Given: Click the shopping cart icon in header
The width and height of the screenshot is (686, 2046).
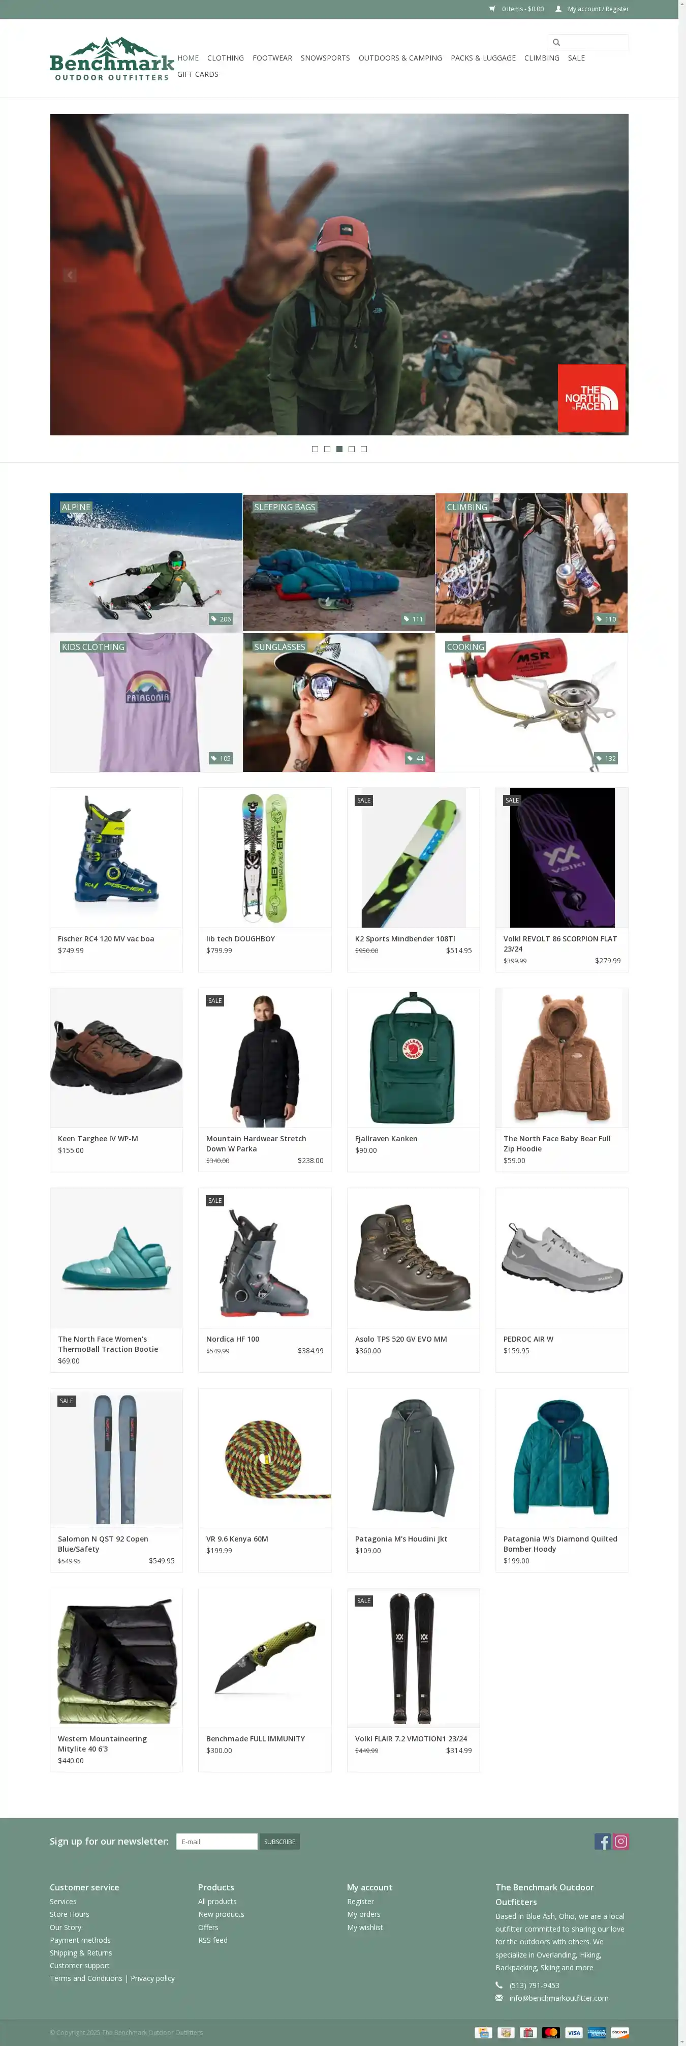Looking at the screenshot, I should click(x=492, y=9).
